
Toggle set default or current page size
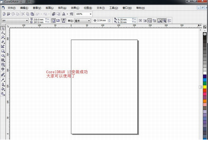(x=63, y=20)
